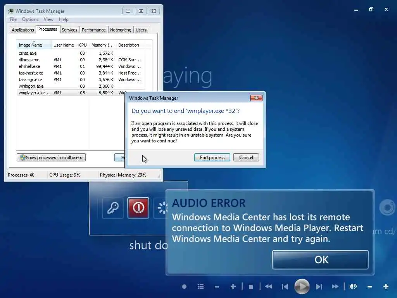This screenshot has height=298, width=397.
Task: Open the guide list icon in transport bar
Action: [x=200, y=287]
